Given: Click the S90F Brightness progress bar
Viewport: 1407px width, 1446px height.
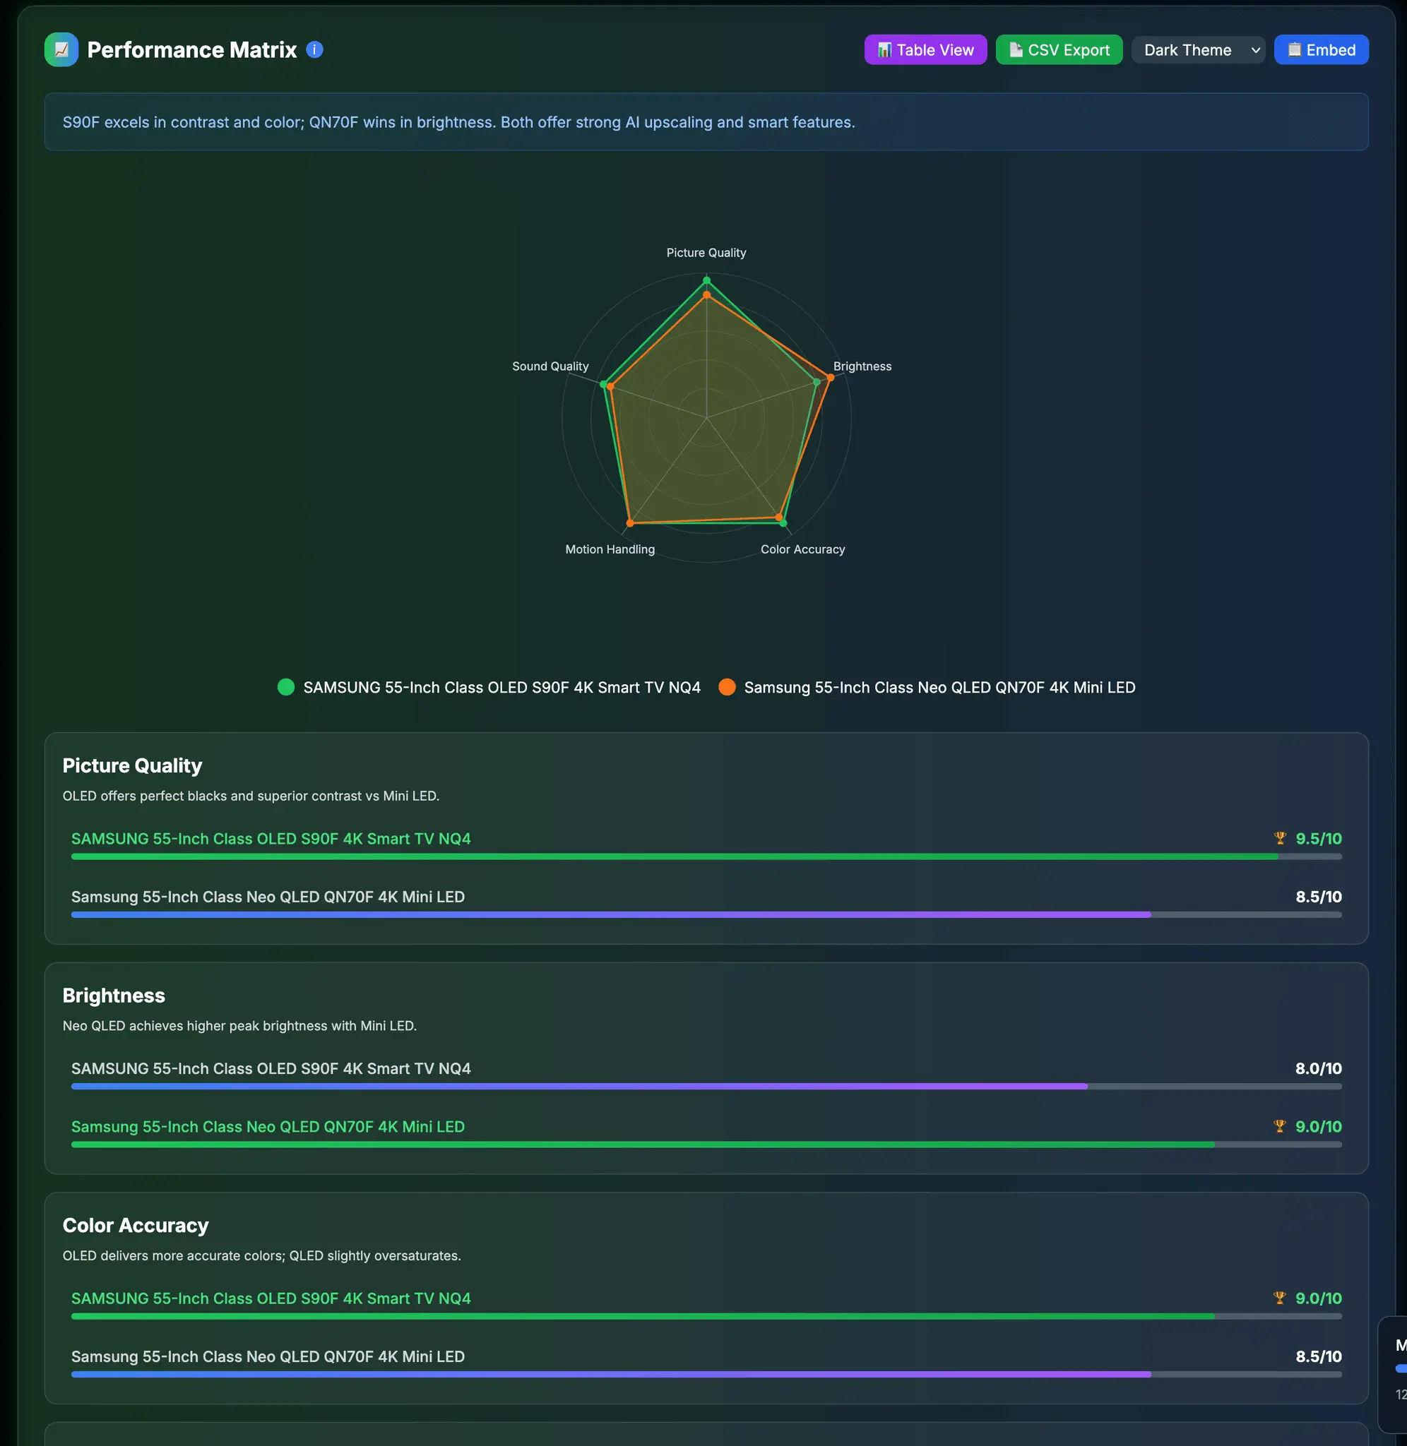Looking at the screenshot, I should [x=706, y=1087].
